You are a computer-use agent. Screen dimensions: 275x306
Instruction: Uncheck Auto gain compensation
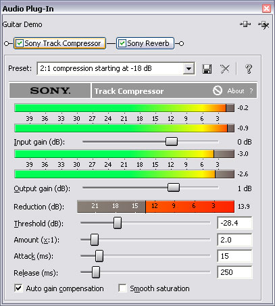[18, 288]
